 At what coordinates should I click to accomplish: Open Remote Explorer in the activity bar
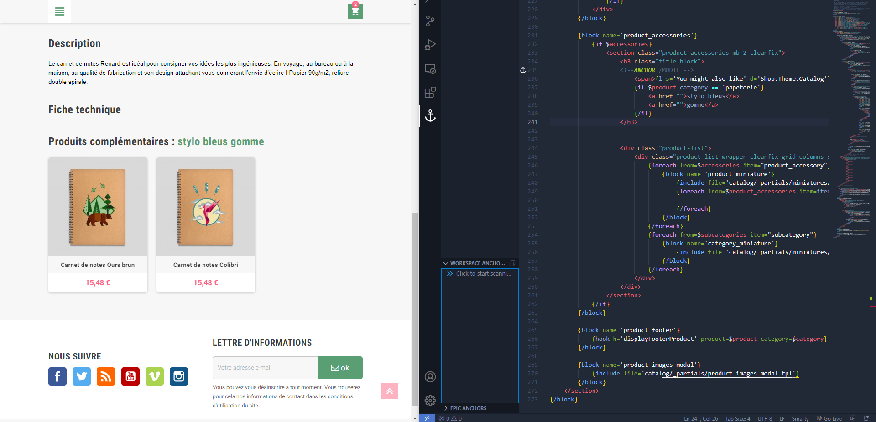[x=430, y=69]
